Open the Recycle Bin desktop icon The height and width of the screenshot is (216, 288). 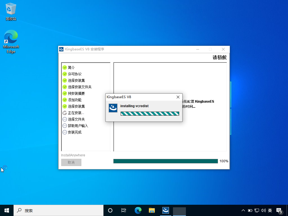11,12
